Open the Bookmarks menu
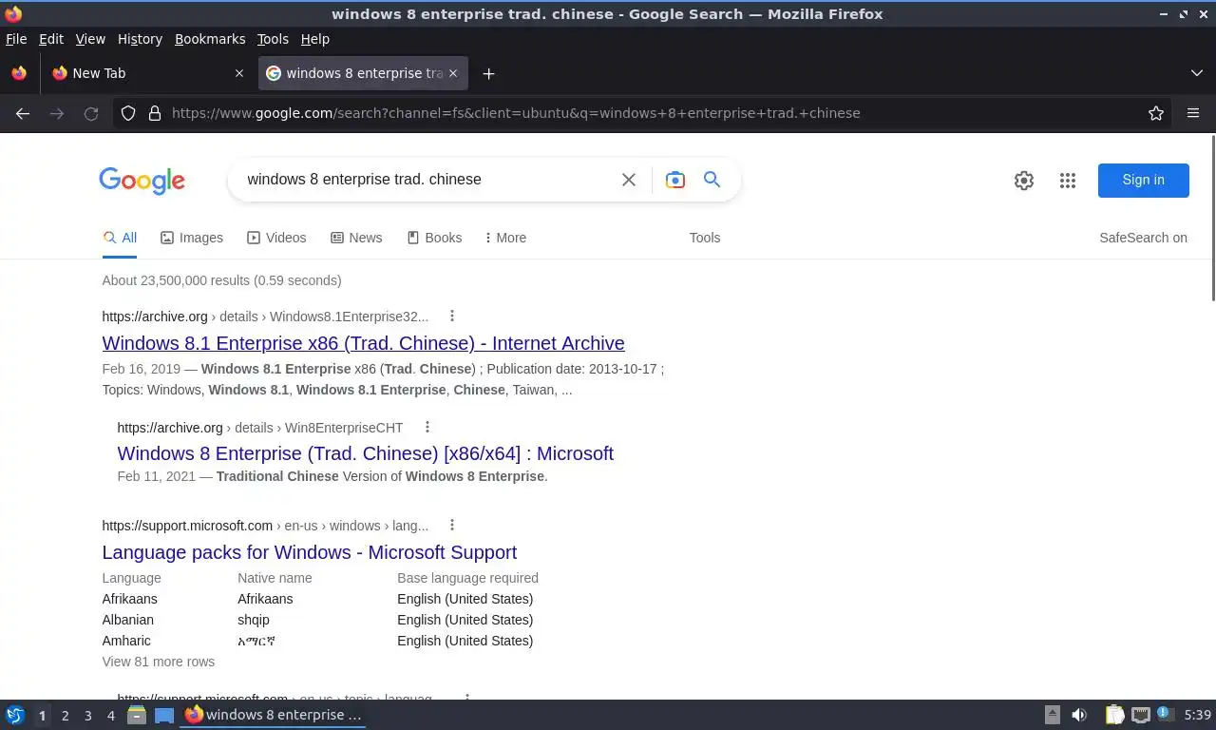 [210, 39]
